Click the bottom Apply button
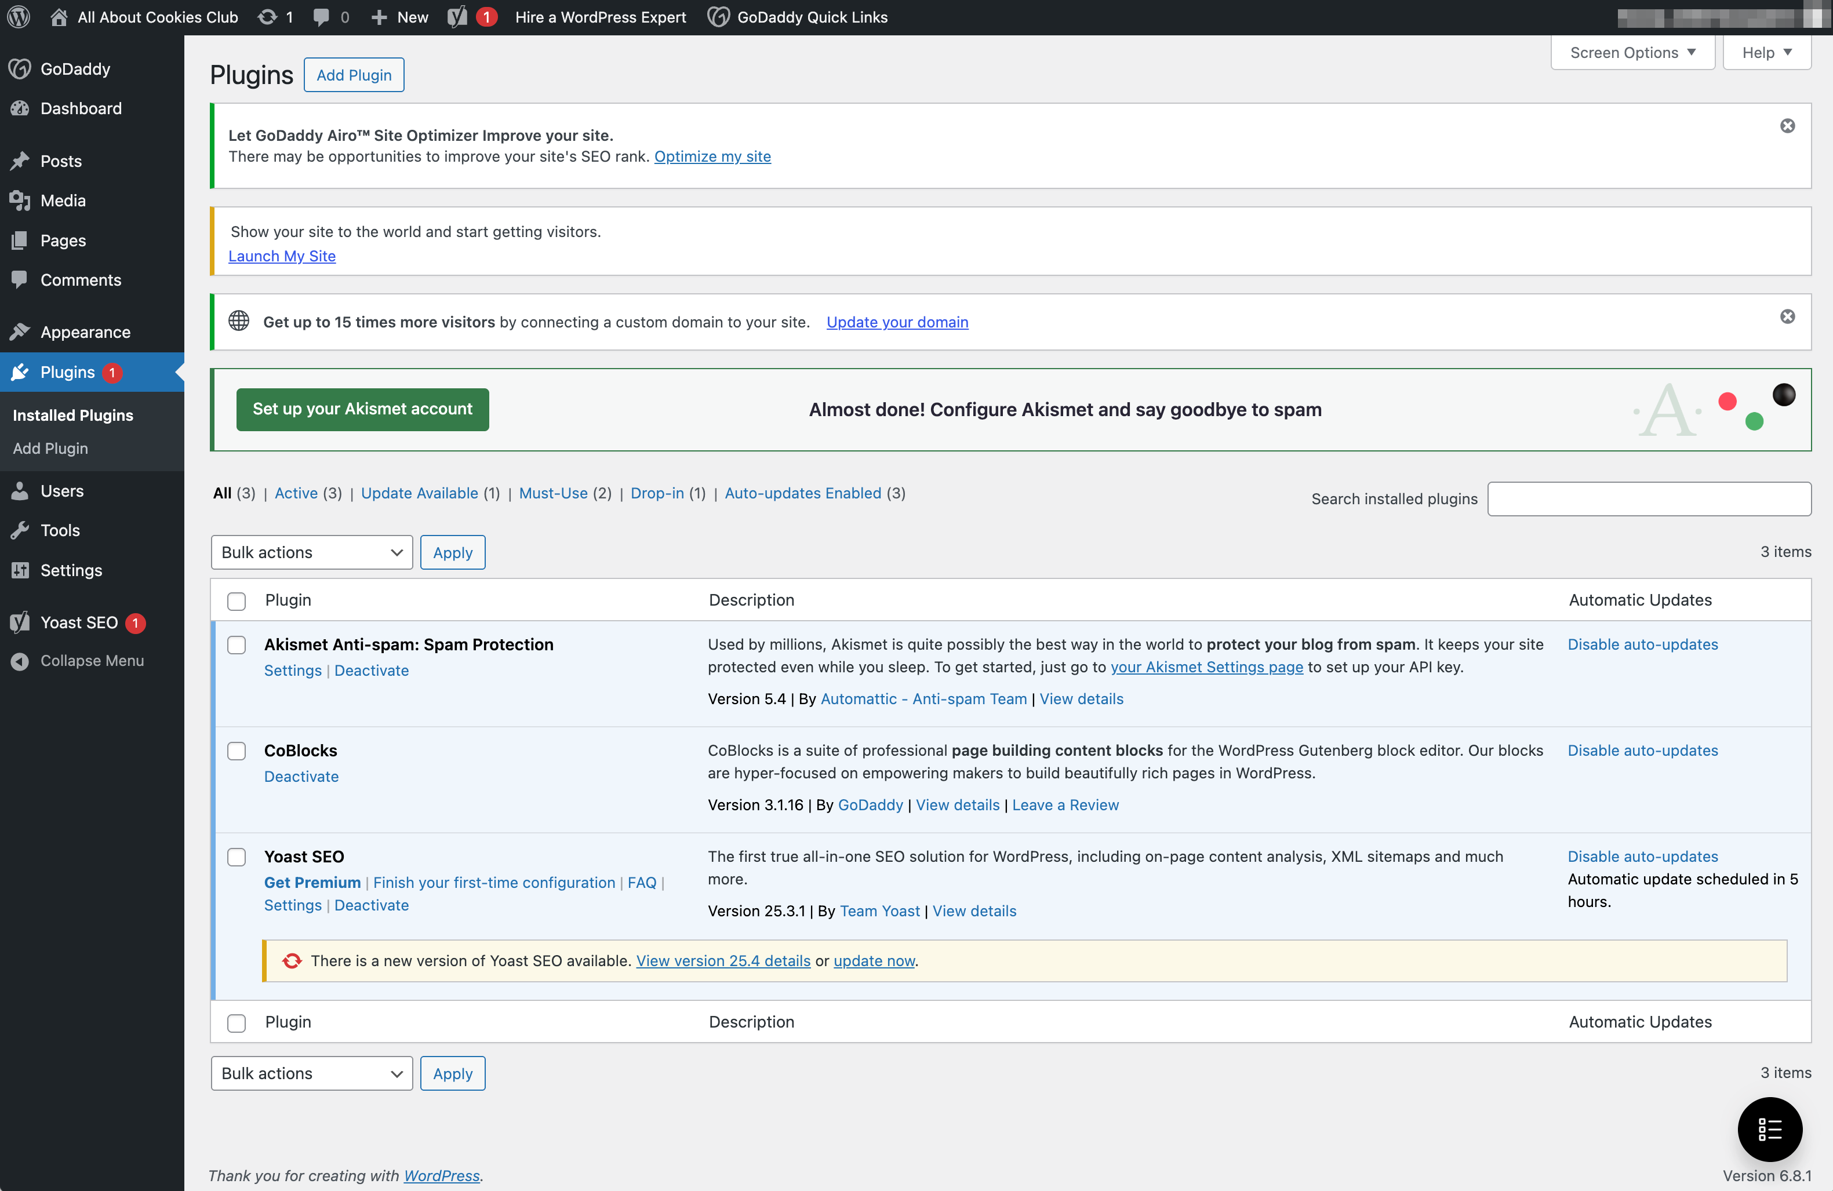 point(452,1073)
